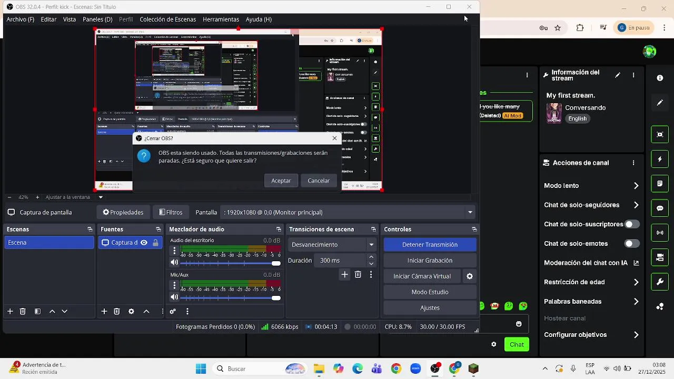Open emoji picker icon in chat input
674x379 pixels.
point(519,324)
